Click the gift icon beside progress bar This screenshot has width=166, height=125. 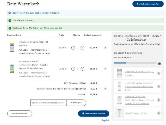coord(159,63)
